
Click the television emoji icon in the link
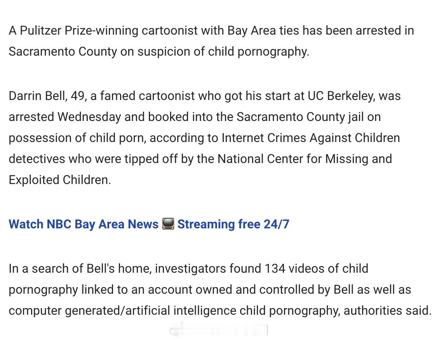(168, 224)
